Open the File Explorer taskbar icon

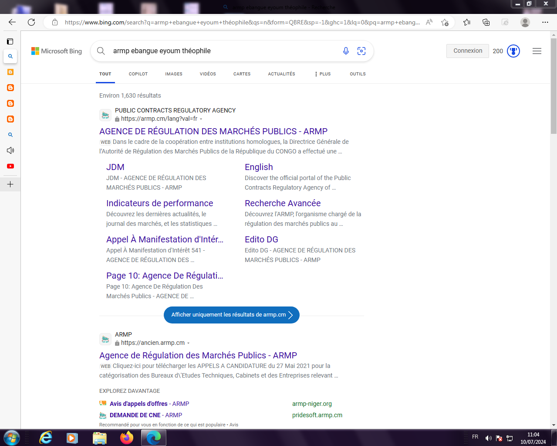100,438
